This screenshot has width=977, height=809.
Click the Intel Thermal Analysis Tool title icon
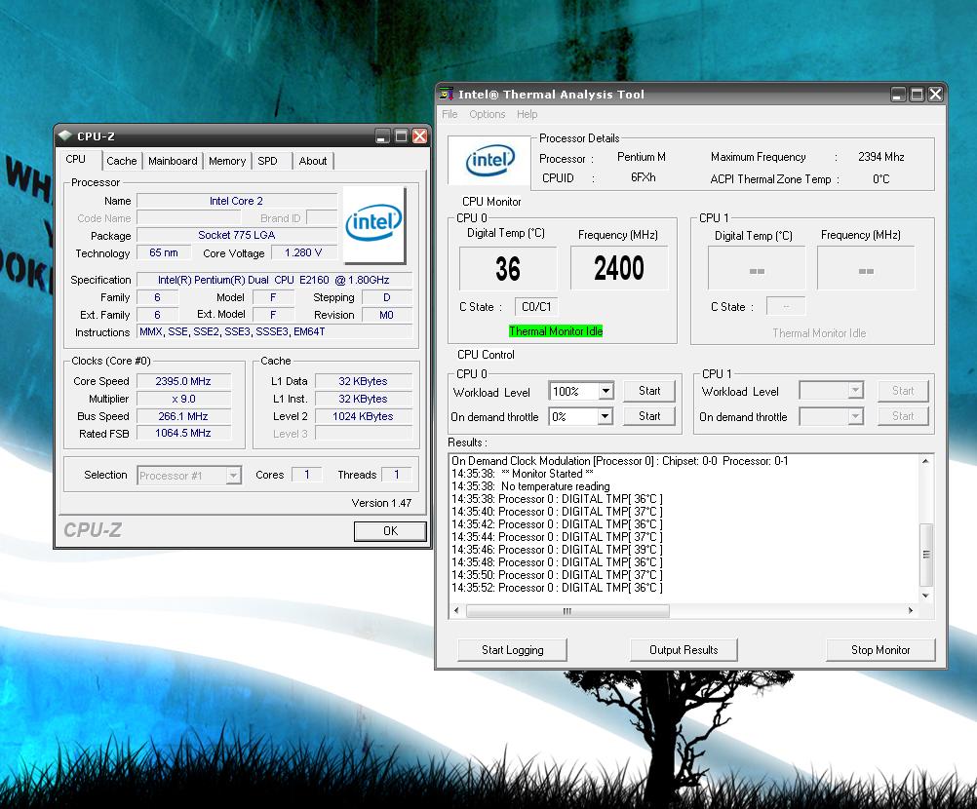pos(447,94)
